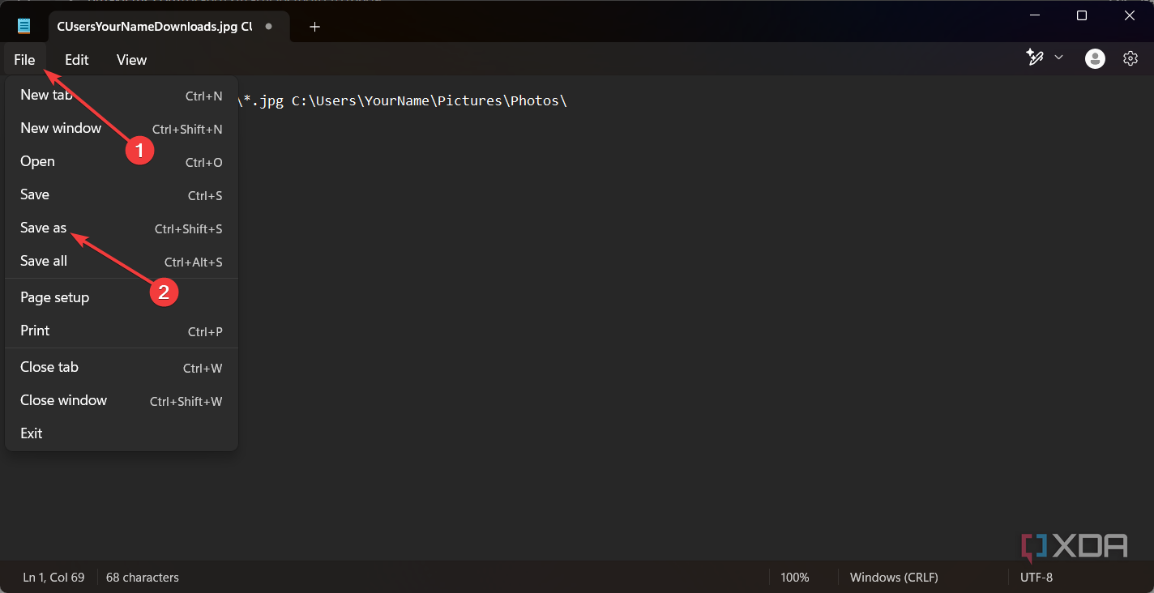The image size is (1154, 593).
Task: Open Notepad settings with the gear icon
Action: tap(1130, 58)
